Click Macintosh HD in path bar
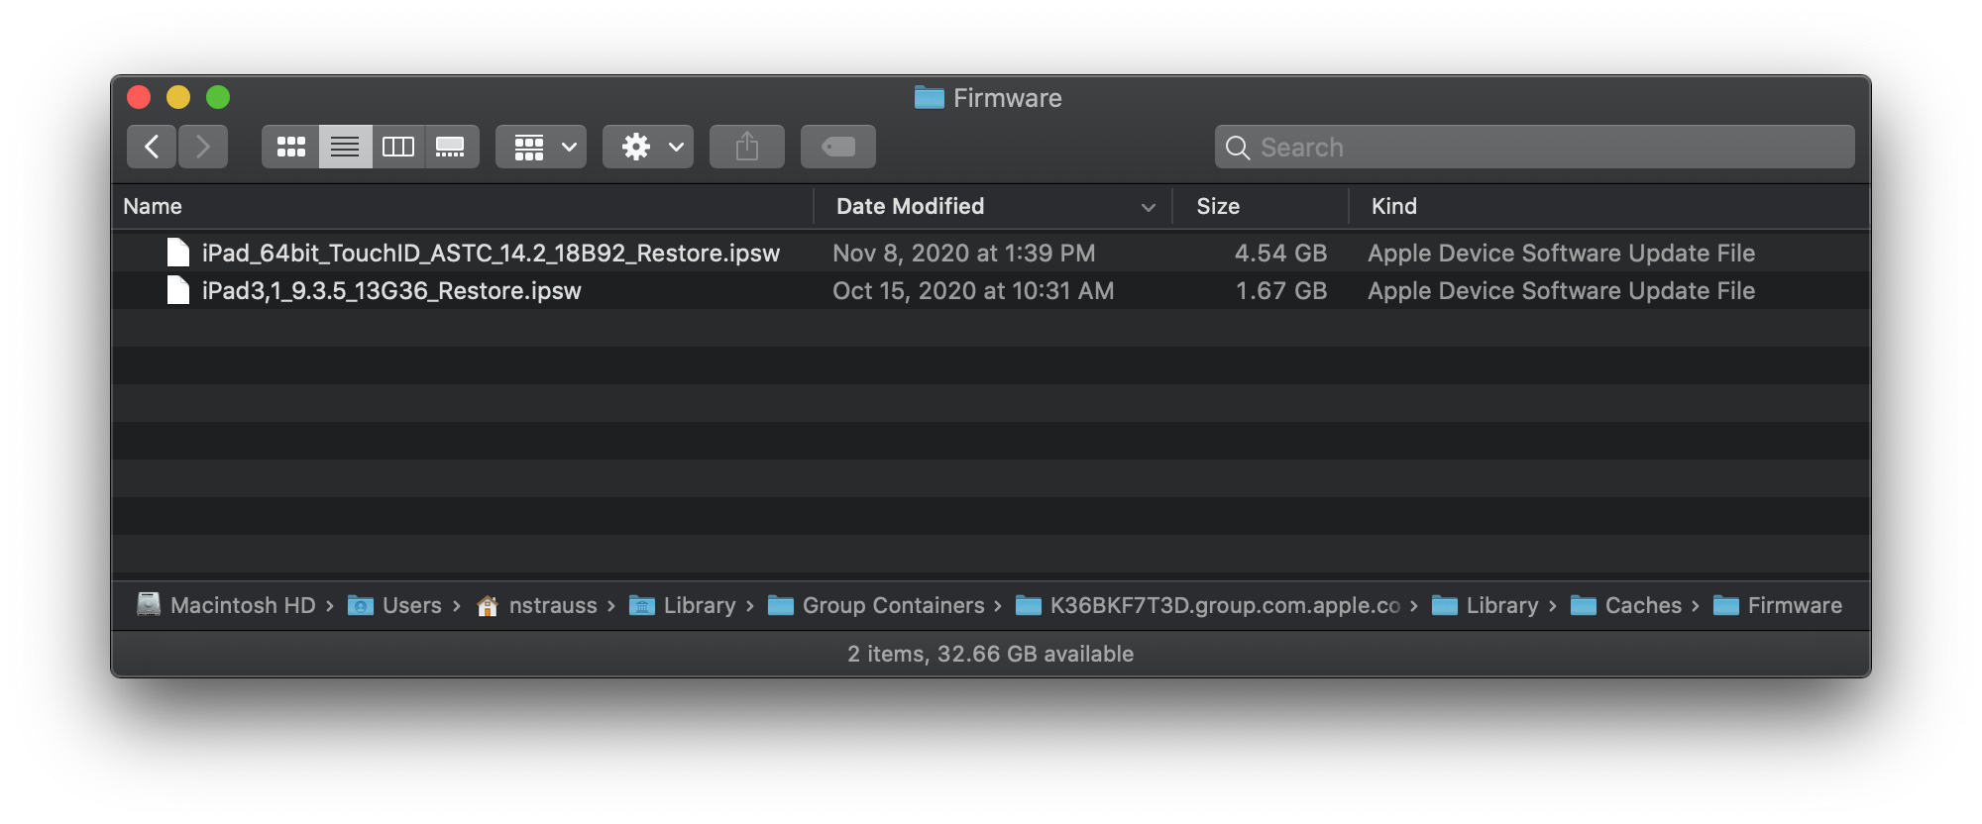The image size is (1982, 824). pos(242,605)
